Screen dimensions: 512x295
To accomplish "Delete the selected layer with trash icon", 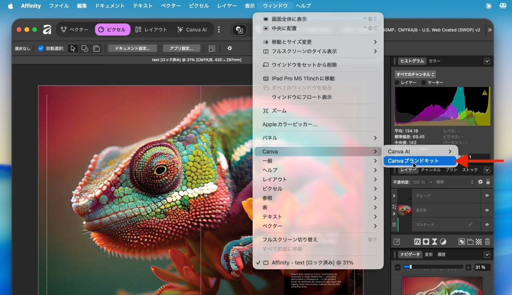I will point(488,241).
